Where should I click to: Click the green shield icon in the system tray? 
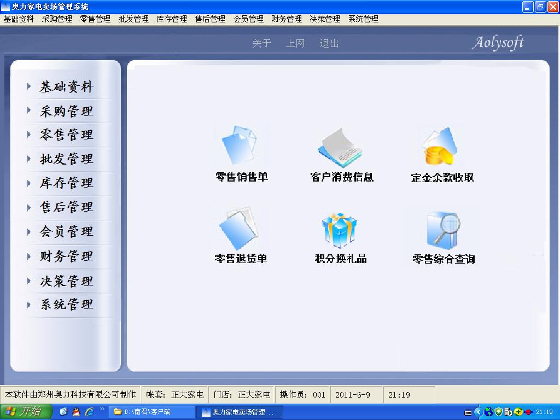click(499, 412)
